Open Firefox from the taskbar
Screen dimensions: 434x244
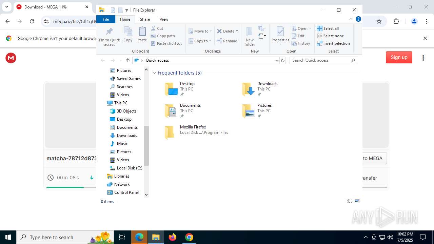(173, 237)
